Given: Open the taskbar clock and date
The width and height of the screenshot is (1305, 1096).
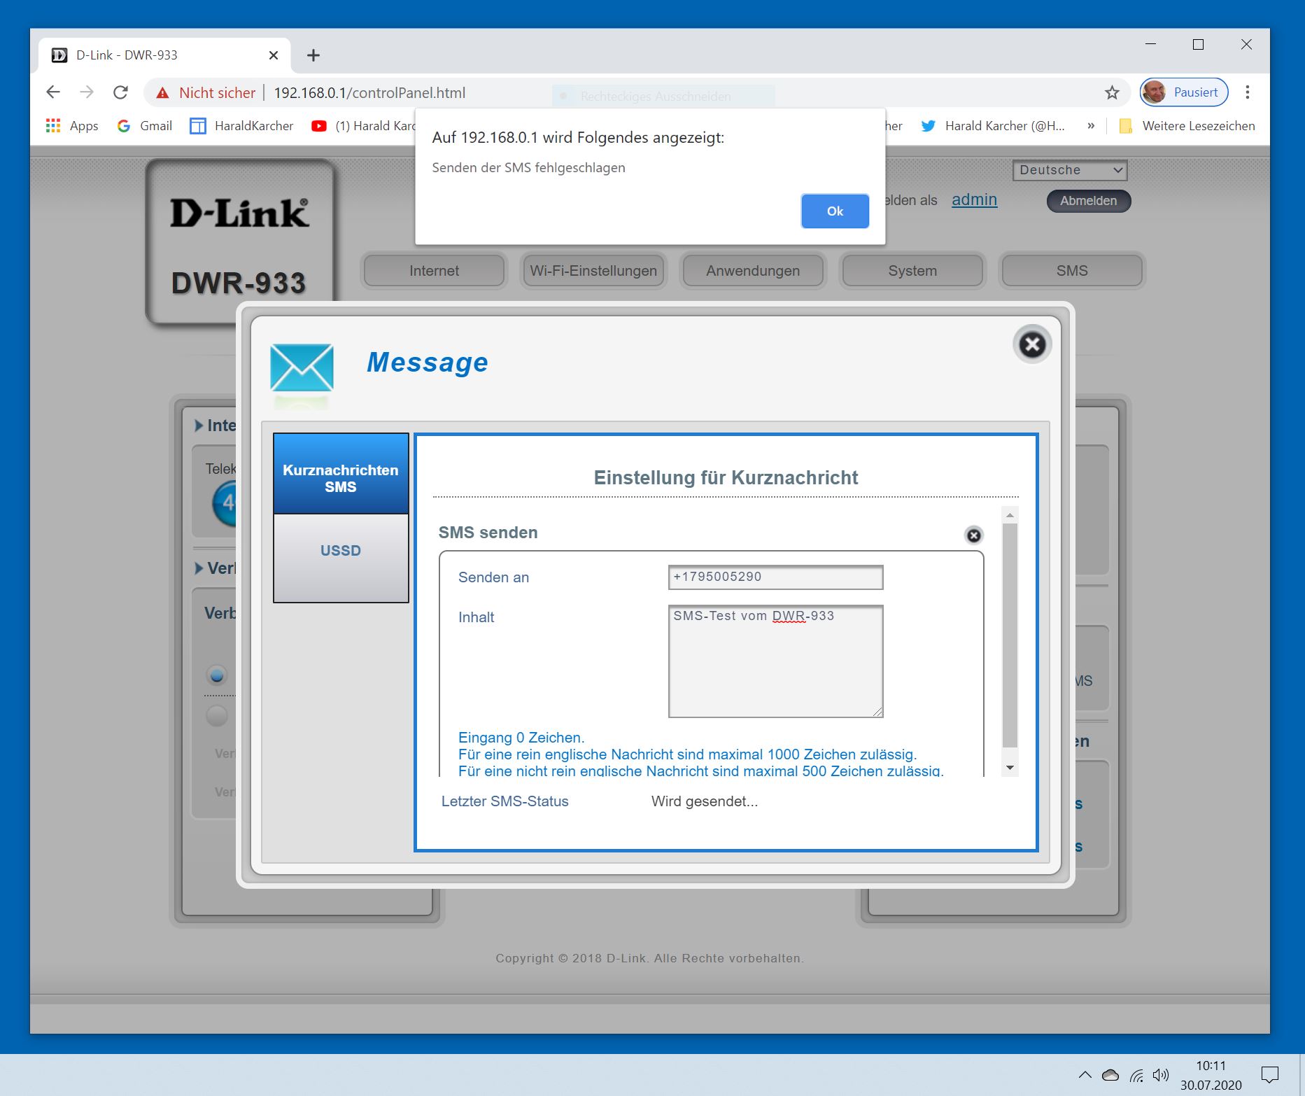Looking at the screenshot, I should pos(1211,1075).
